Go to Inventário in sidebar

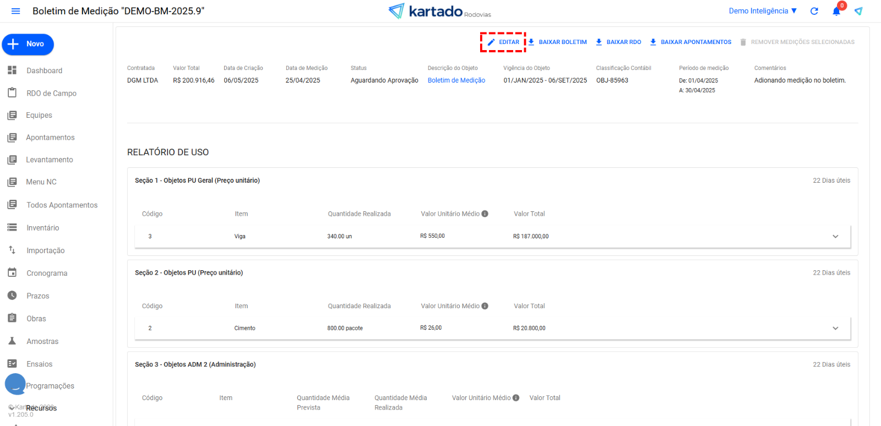pyautogui.click(x=42, y=228)
